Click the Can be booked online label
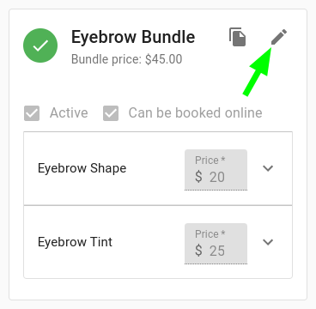 195,113
